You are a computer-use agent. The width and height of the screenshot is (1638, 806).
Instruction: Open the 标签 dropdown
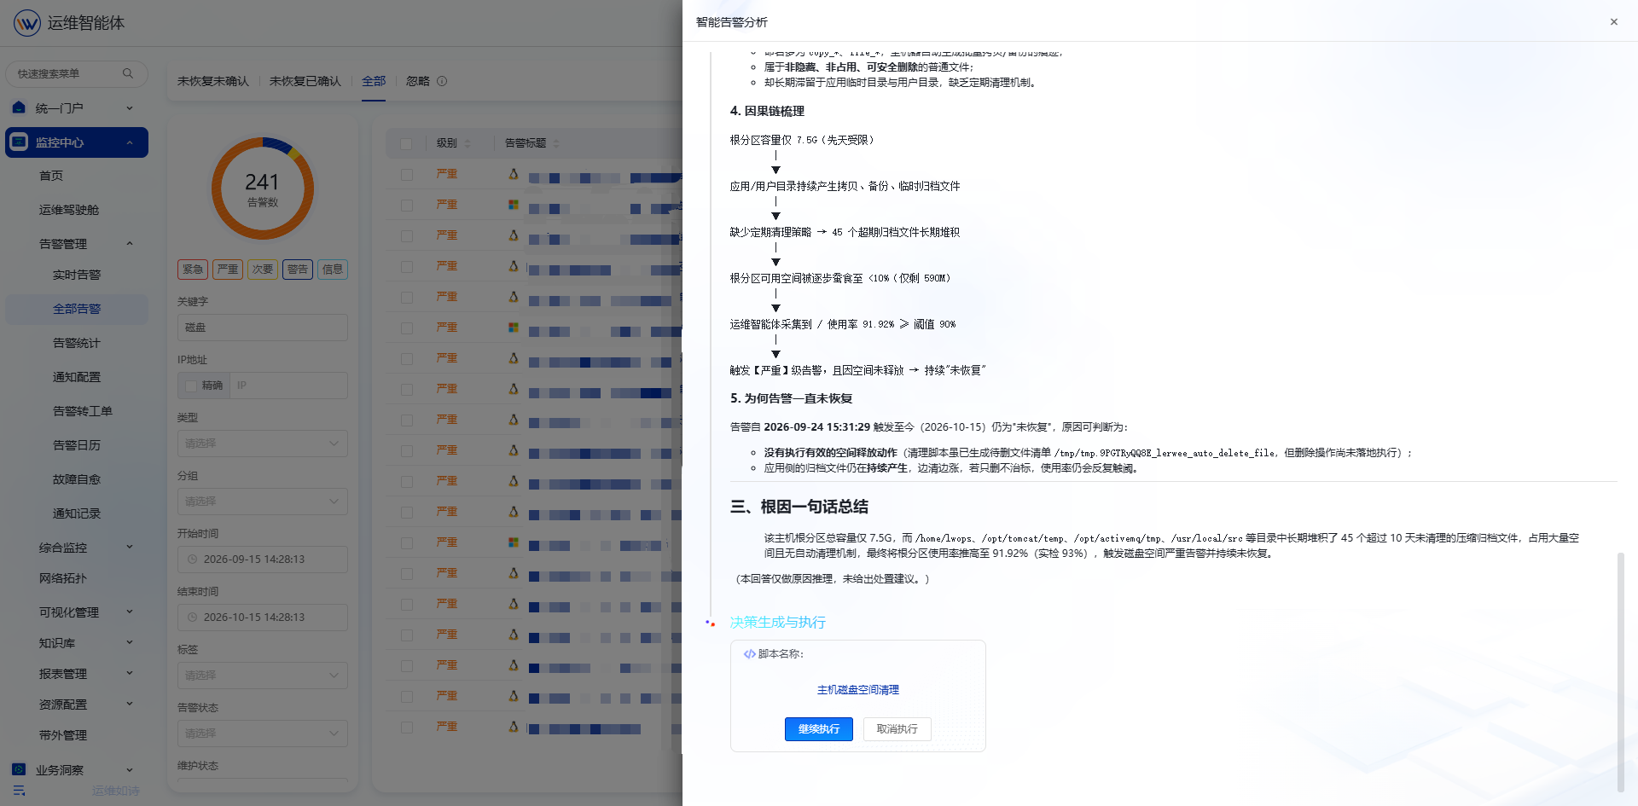click(x=263, y=676)
